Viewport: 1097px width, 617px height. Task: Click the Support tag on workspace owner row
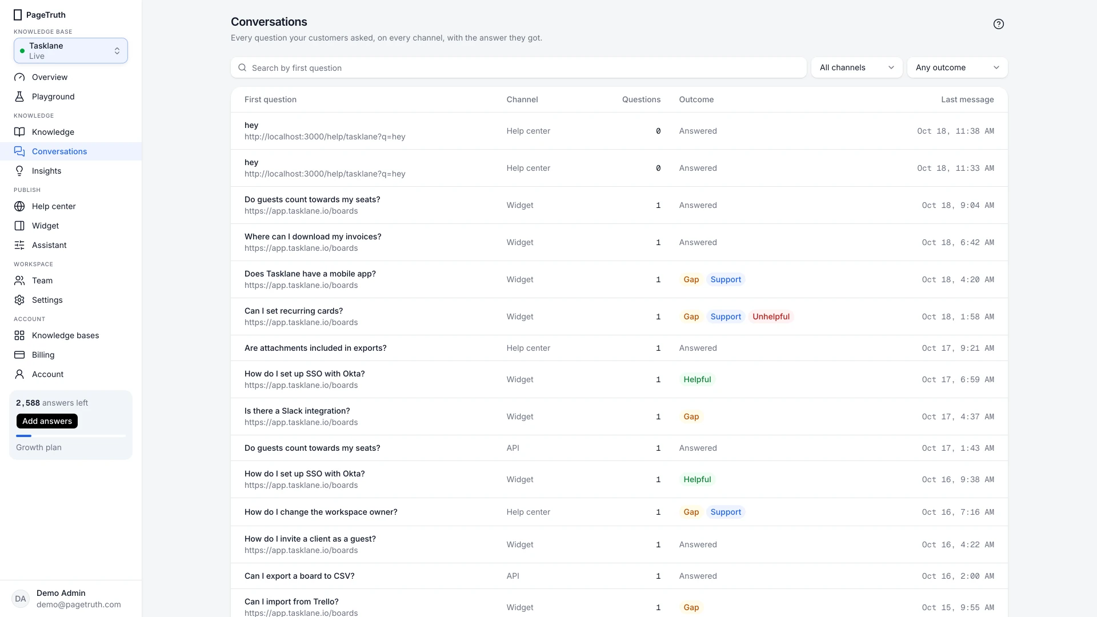click(726, 512)
